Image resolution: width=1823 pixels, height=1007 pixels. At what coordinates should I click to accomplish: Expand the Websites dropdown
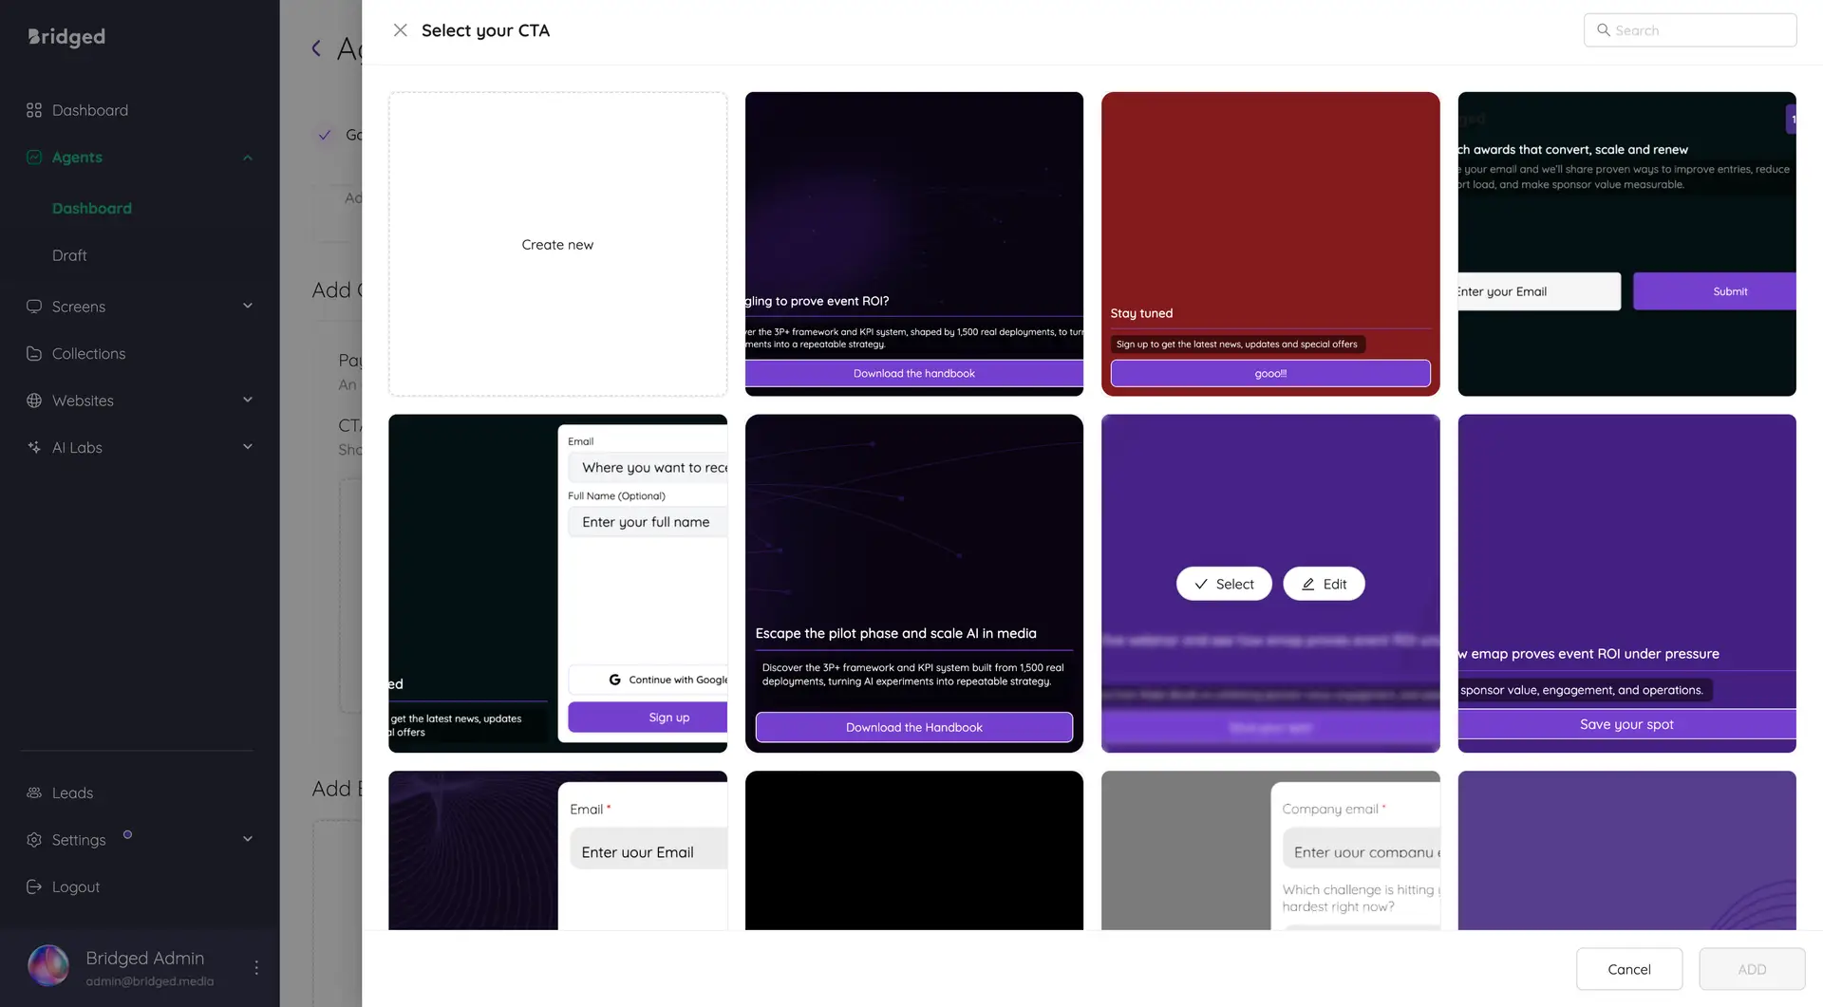tap(247, 400)
